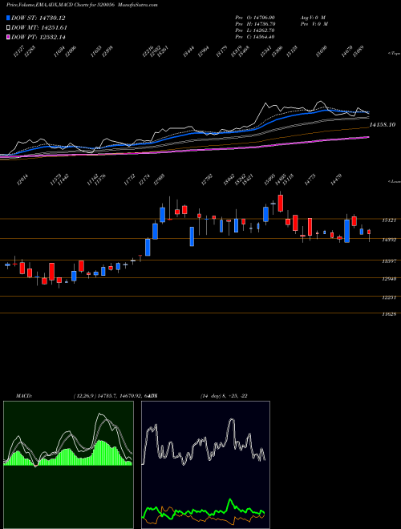
Task: Click inside the green MACD histogram panel
Action: click(68, 465)
